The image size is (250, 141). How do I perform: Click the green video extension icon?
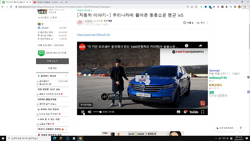point(201,7)
